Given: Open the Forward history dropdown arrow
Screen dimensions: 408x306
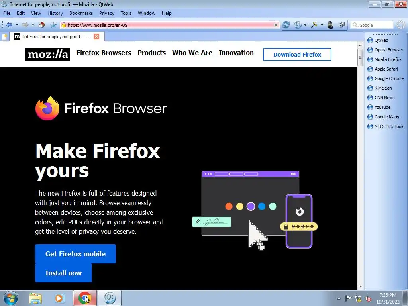Looking at the screenshot, I should pos(33,25).
